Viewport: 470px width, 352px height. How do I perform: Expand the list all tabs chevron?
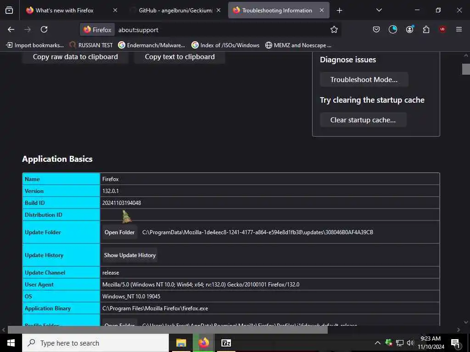[379, 10]
